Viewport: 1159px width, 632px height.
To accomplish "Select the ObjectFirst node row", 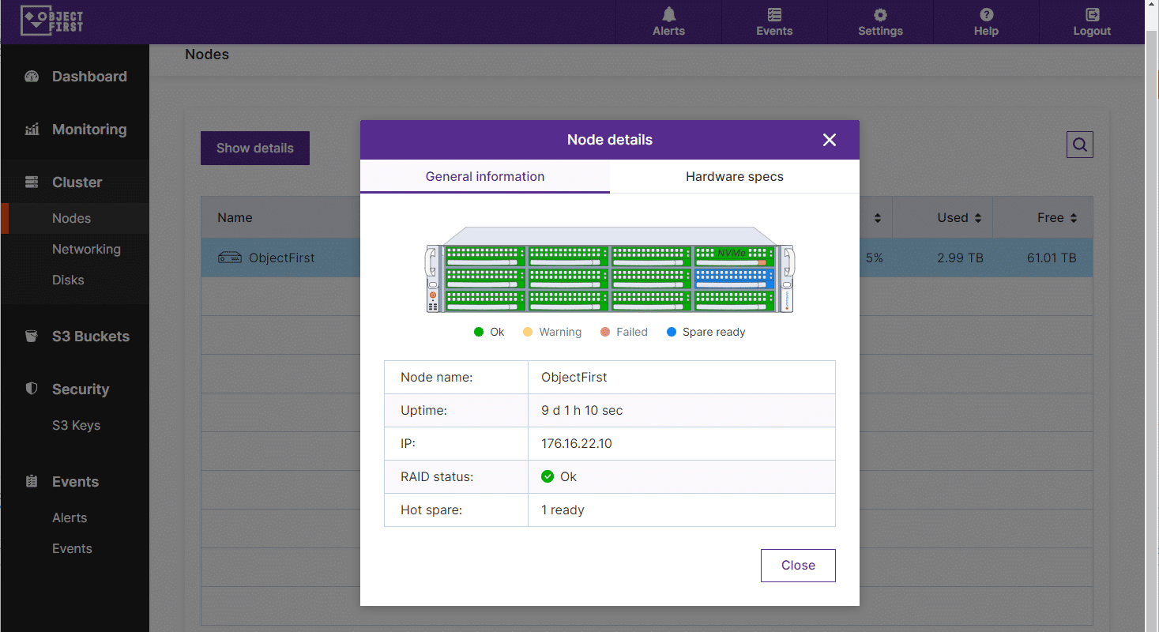I will click(x=647, y=258).
